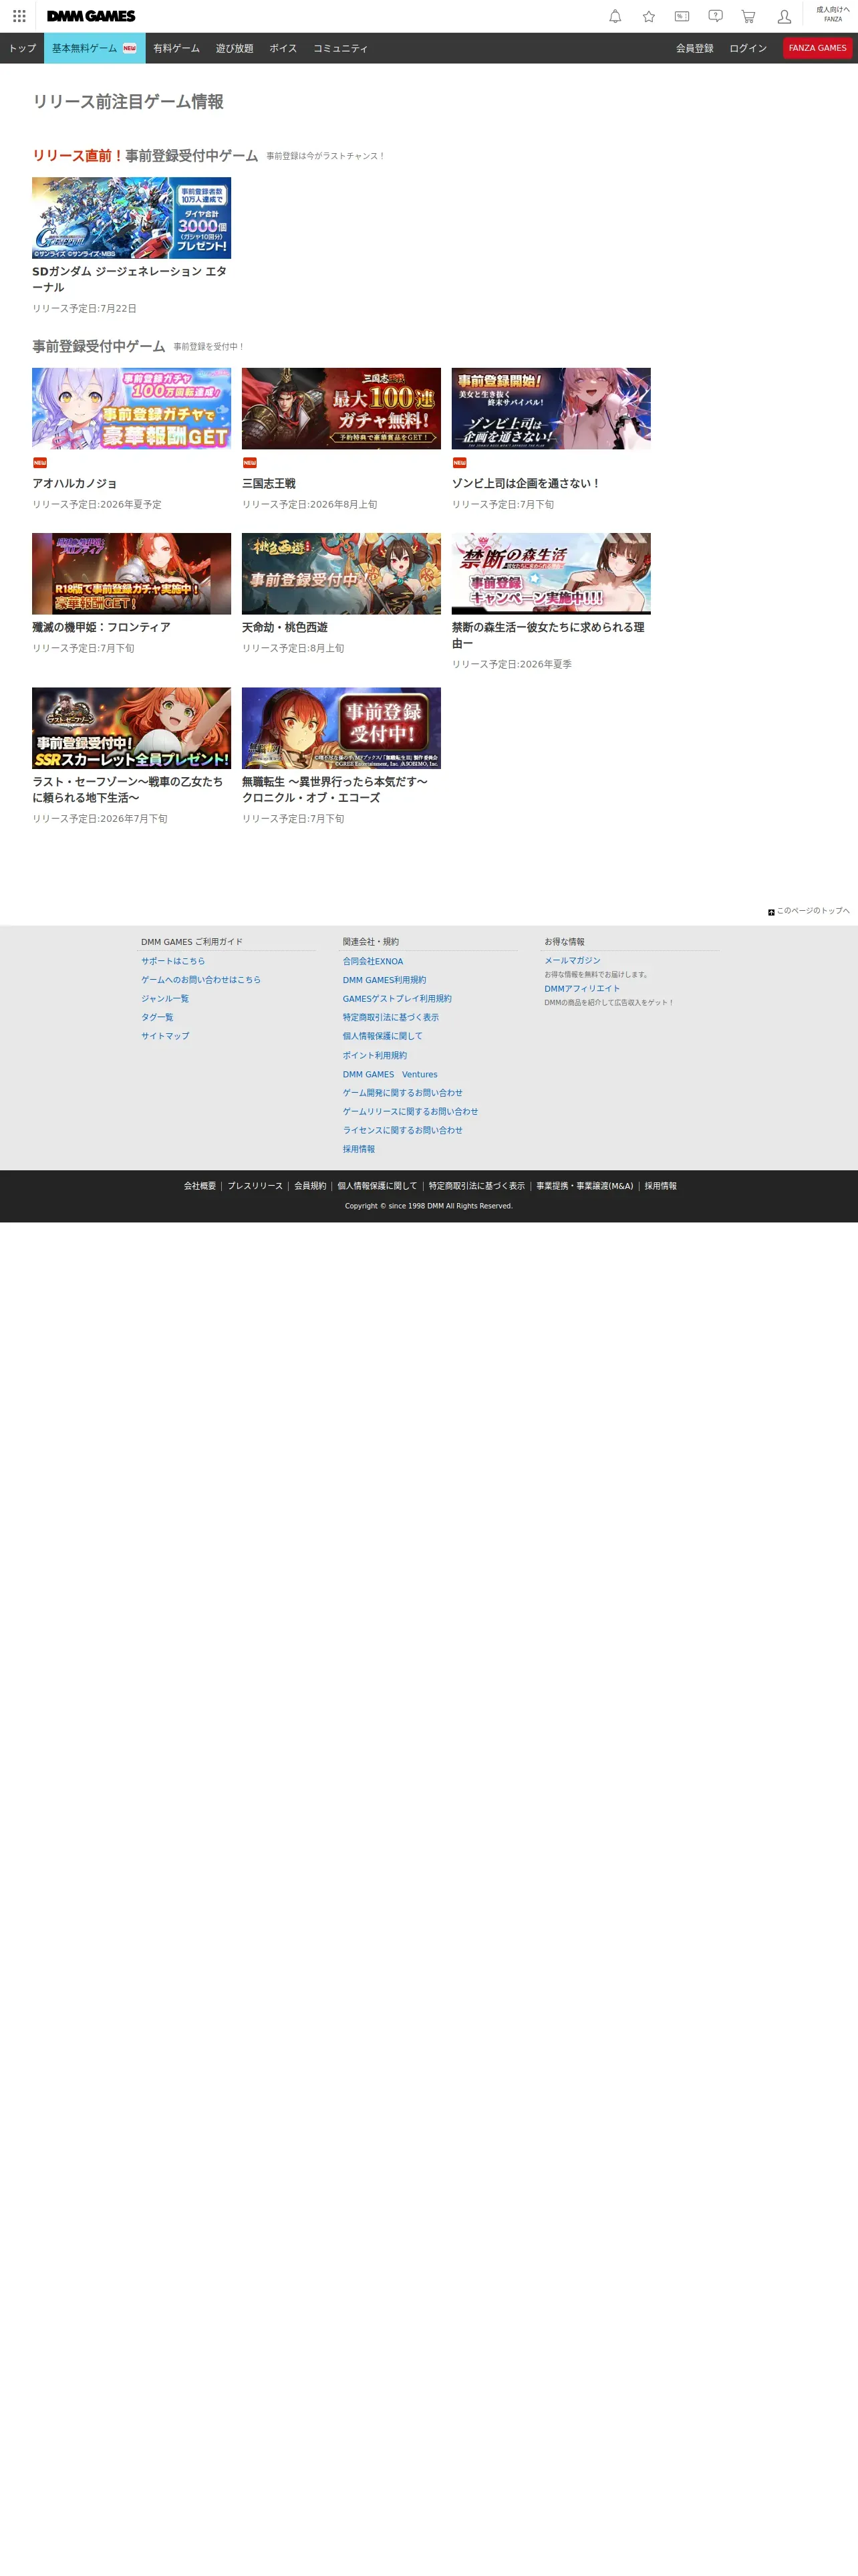Click the 無職転生 クロニクル・オブ・エコーズ title
The height and width of the screenshot is (2576, 858).
[x=335, y=789]
